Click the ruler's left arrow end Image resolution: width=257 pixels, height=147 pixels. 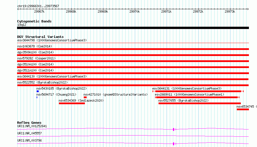point(18,9)
